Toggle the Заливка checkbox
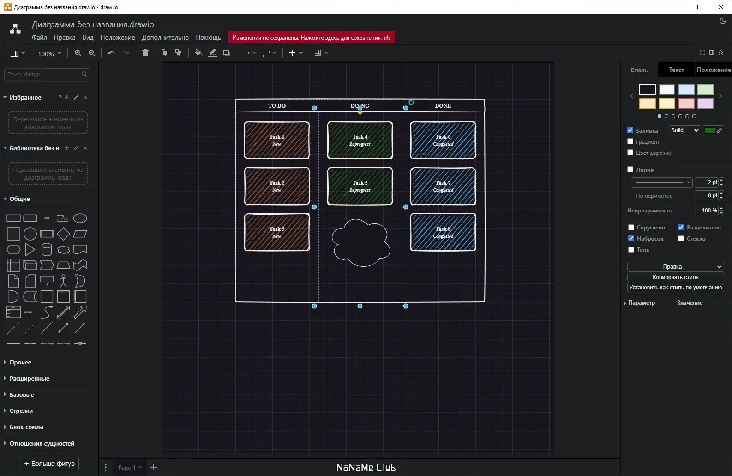This screenshot has width=732, height=476. (x=630, y=130)
